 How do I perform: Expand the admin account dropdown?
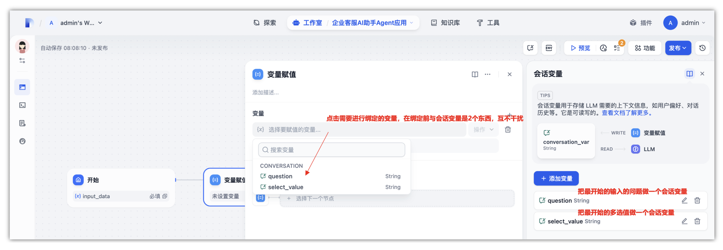tap(693, 23)
